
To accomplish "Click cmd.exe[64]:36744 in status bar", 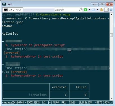I will click(13, 102).
